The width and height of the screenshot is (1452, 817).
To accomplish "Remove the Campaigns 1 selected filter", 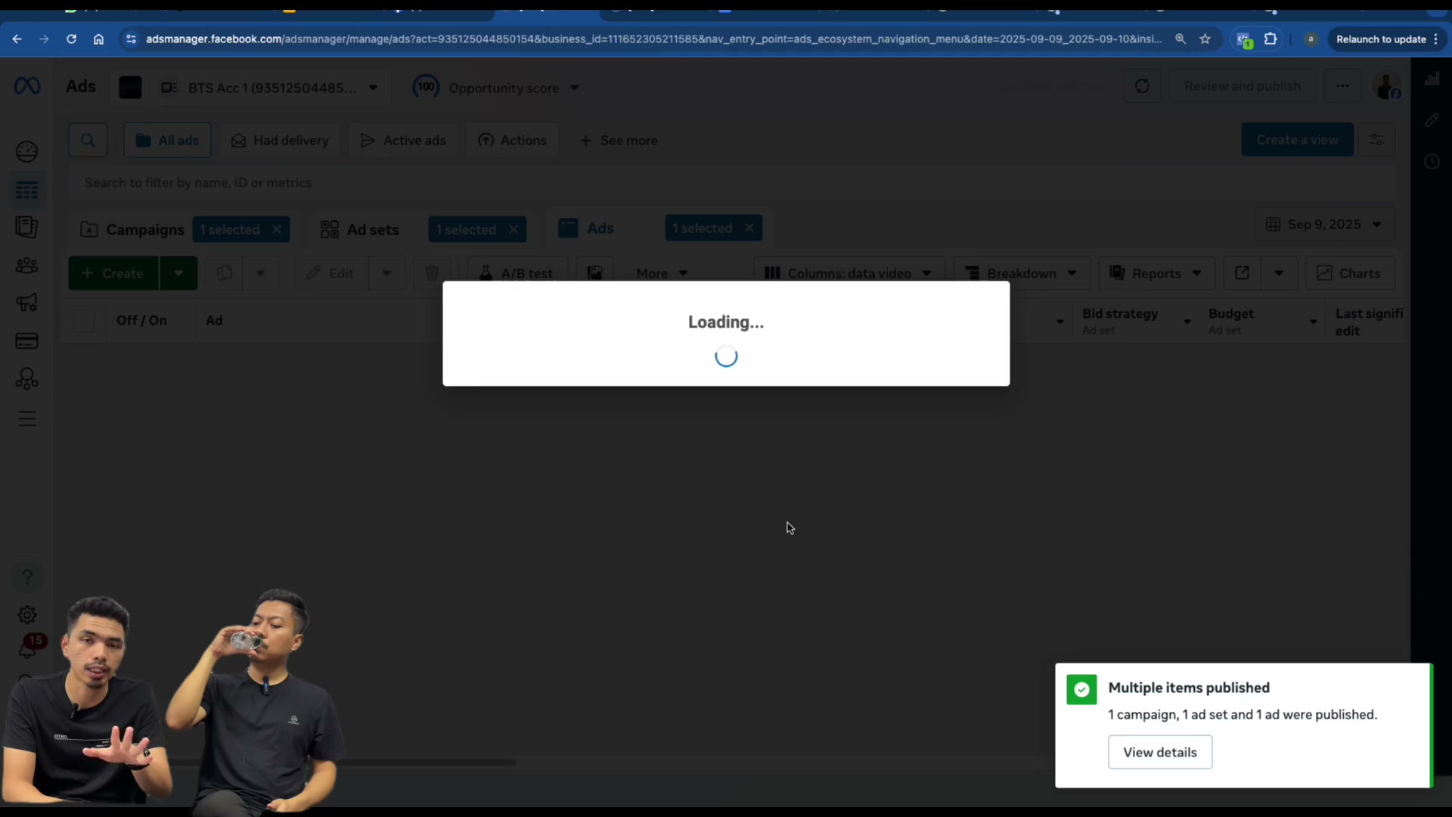I will (277, 229).
